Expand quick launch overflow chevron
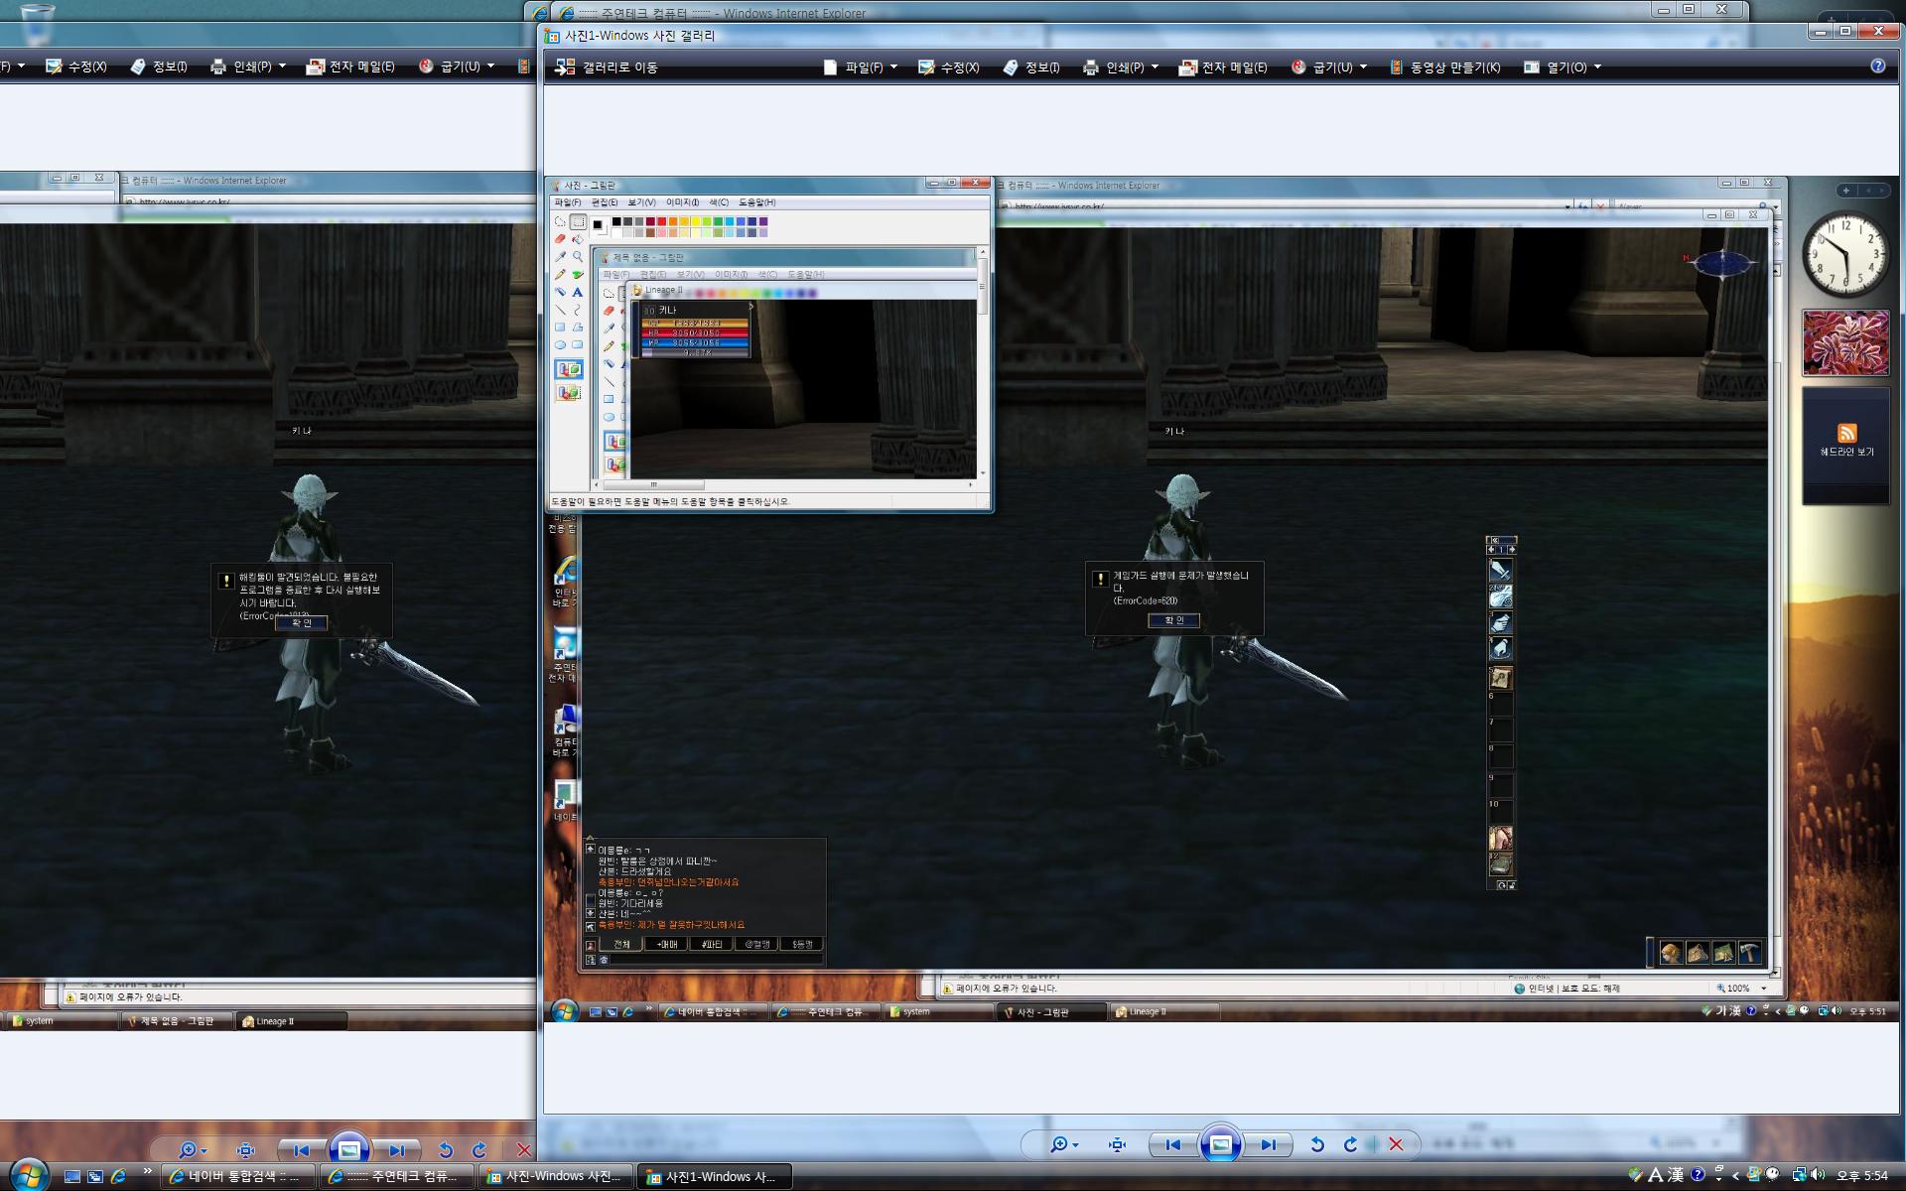Viewport: 1906px width, 1191px height. pyautogui.click(x=148, y=1172)
